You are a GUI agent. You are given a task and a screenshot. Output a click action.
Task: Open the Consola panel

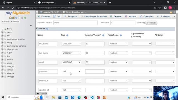[42, 93]
